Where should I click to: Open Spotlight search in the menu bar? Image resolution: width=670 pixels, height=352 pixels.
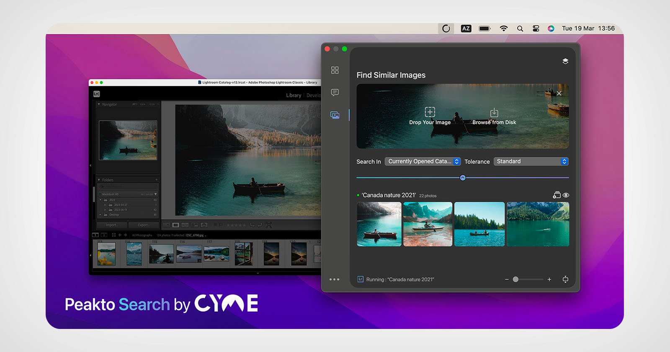pyautogui.click(x=520, y=28)
